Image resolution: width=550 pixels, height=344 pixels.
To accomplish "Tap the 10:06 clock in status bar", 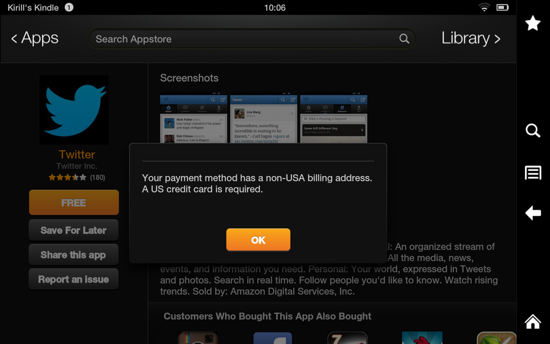I will coord(274,8).
